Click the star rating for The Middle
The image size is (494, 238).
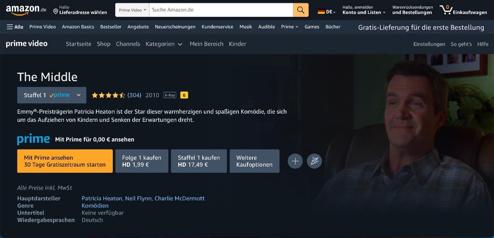108,95
